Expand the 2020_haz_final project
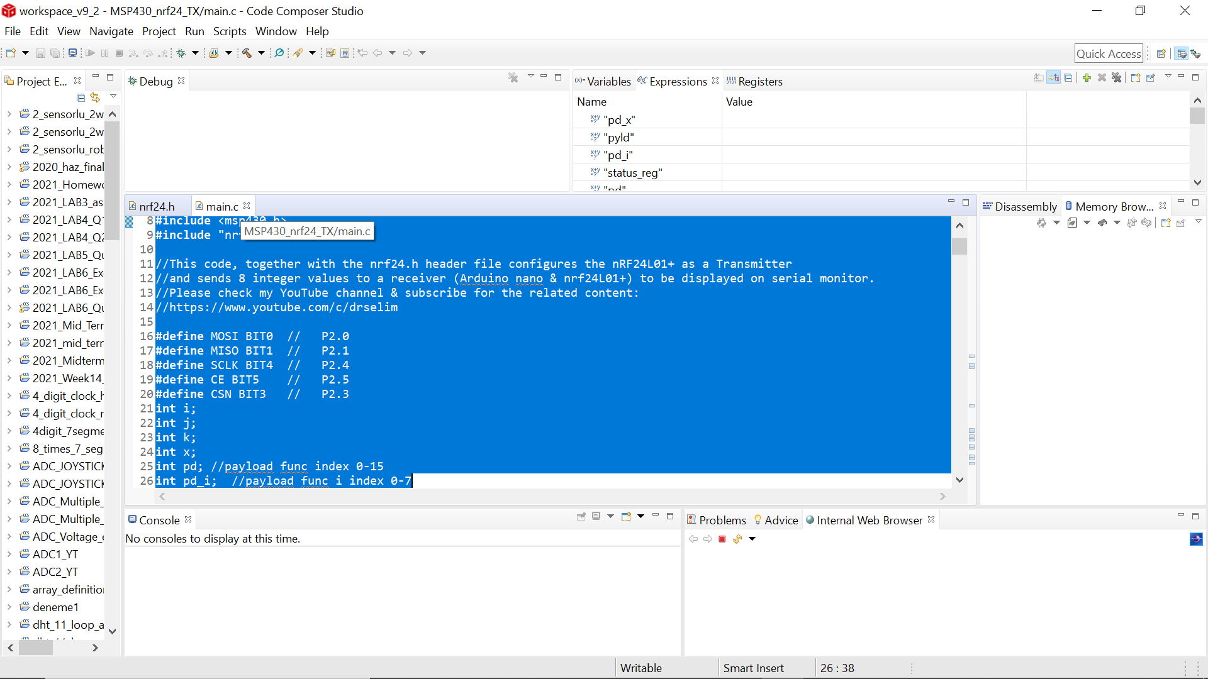This screenshot has width=1208, height=679. point(9,167)
